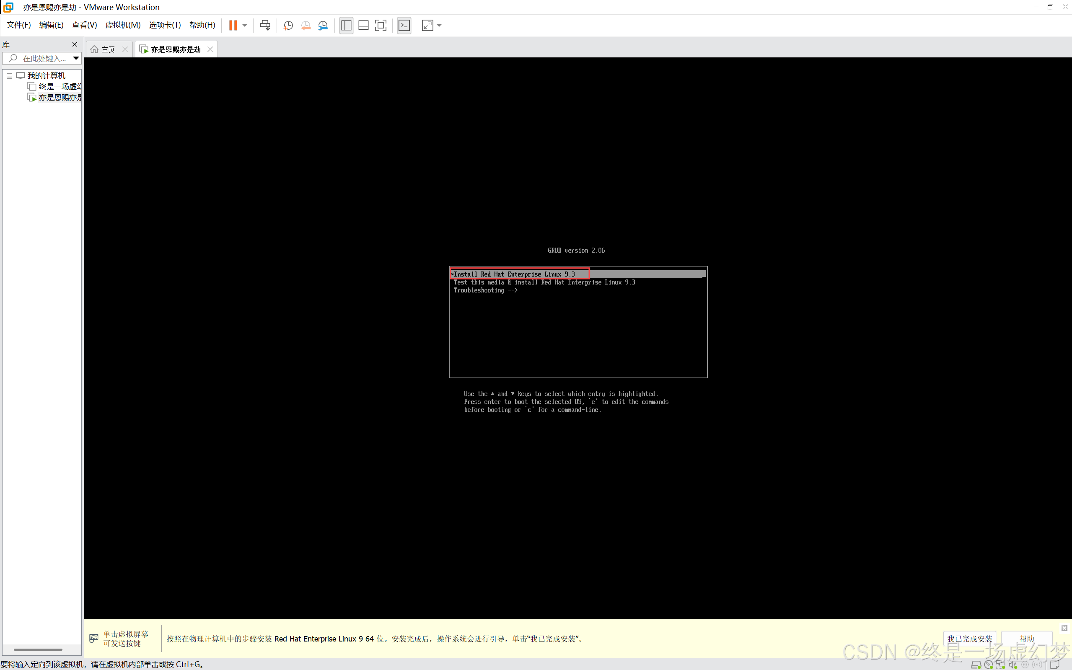Viewport: 1072px width, 670px height.
Task: Click the 我已完成安装 button
Action: (x=969, y=638)
